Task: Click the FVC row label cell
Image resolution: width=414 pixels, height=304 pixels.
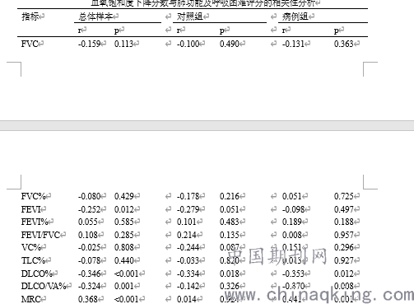Action: [30, 44]
